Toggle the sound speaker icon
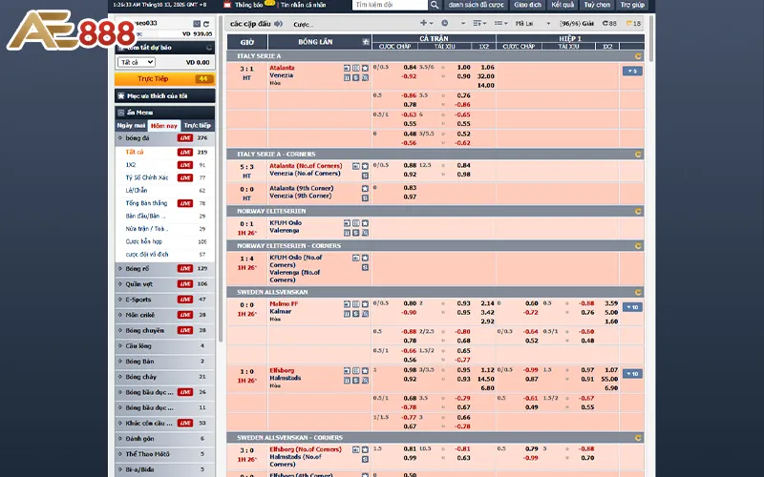The width and height of the screenshot is (764, 477). pyautogui.click(x=278, y=23)
